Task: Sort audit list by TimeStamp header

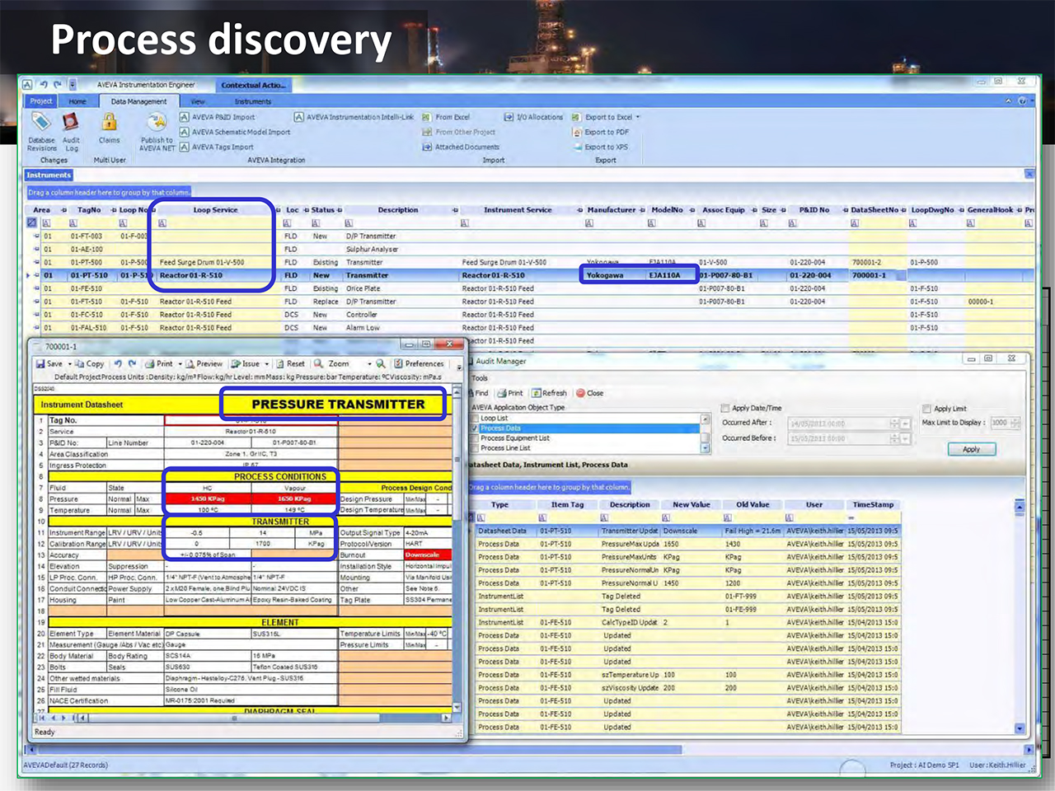Action: 873,504
